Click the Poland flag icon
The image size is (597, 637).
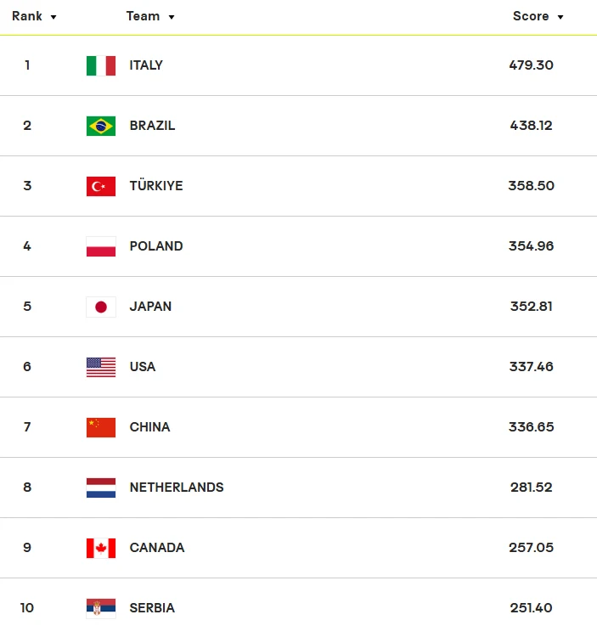101,246
